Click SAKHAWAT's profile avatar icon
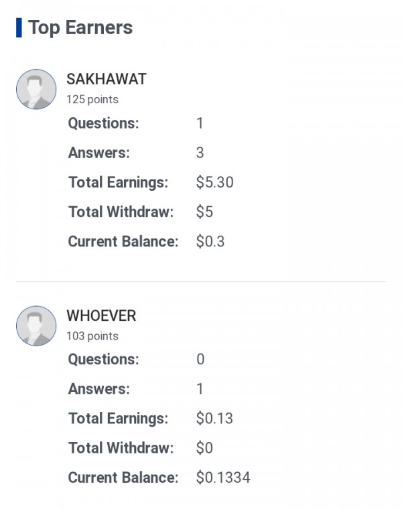 tap(36, 89)
